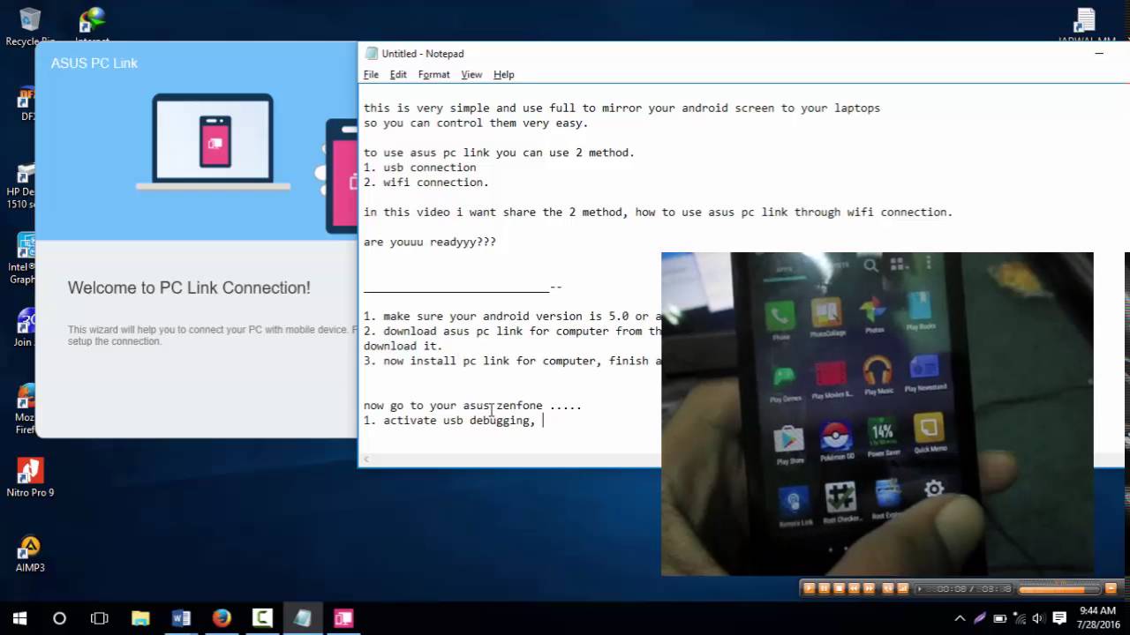1130x635 pixels.
Task: Place cursor after 'activate usb debugging,'
Action: (x=542, y=421)
